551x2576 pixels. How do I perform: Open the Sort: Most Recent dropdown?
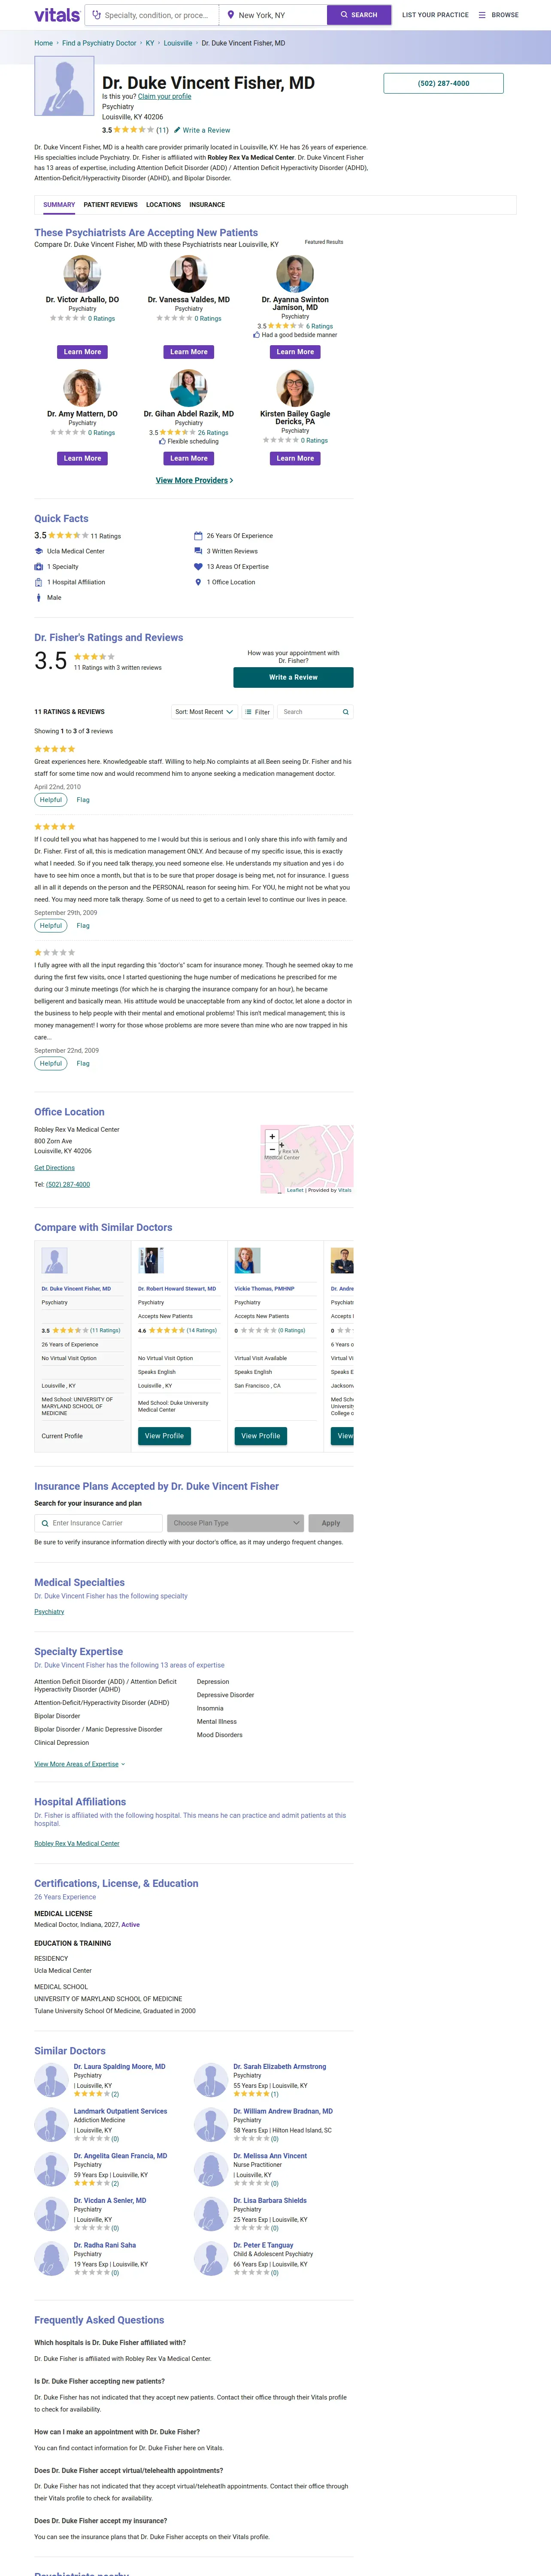point(204,712)
